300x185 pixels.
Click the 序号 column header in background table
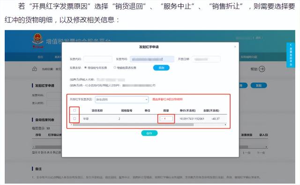pos(38,135)
